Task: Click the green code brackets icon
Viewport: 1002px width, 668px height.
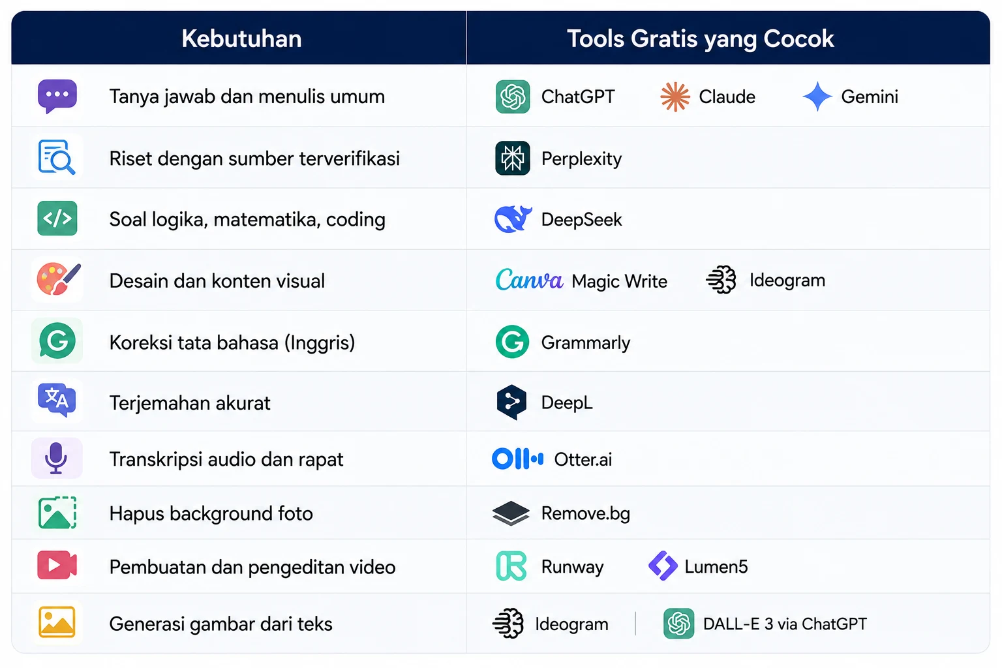Action: 57,219
